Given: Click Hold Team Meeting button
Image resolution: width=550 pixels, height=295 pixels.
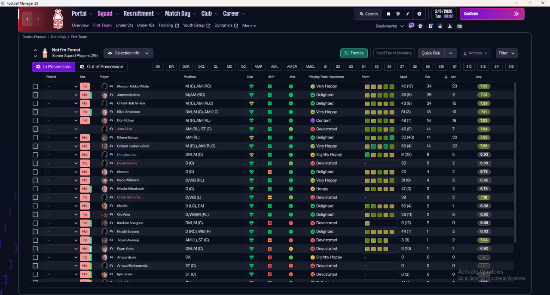Looking at the screenshot, I should [394, 53].
